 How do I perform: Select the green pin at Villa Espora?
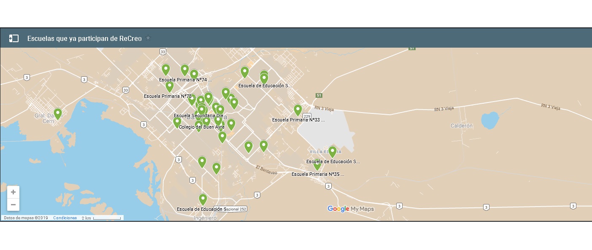pyautogui.click(x=332, y=151)
